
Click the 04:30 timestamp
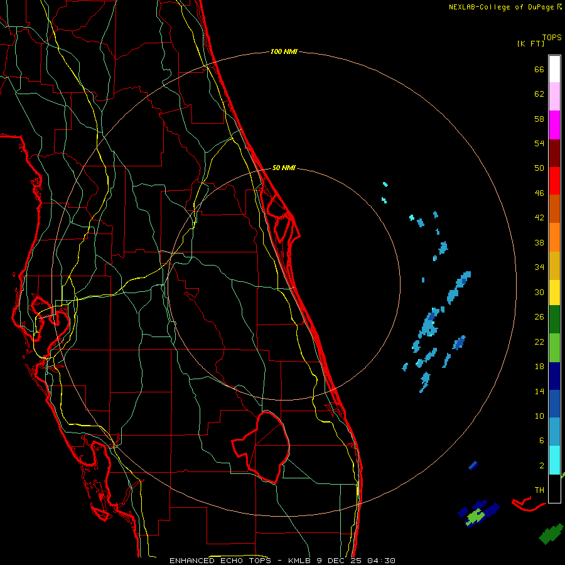381,561
